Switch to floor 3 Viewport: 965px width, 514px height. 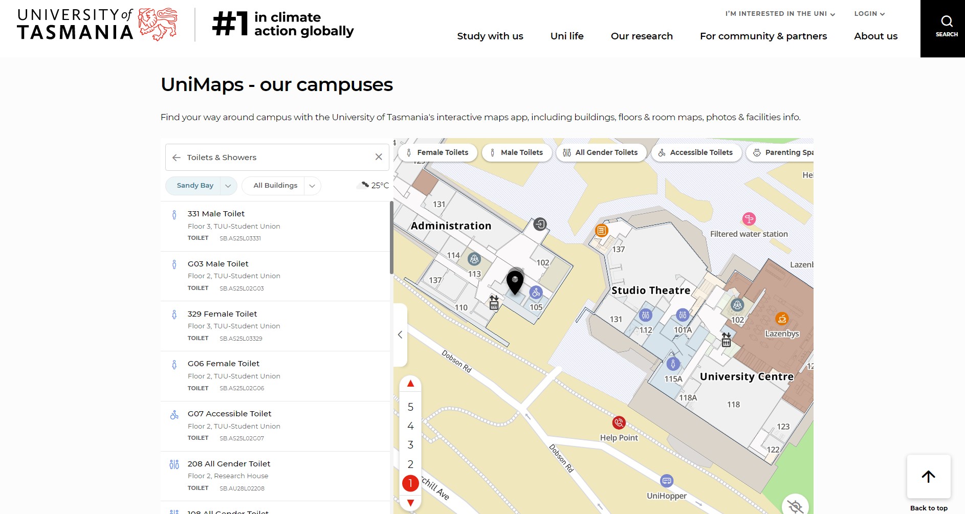pos(410,445)
